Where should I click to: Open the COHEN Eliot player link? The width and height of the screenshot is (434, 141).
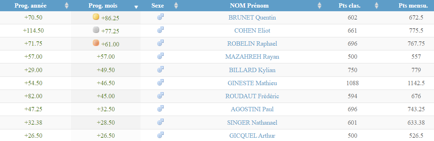(252, 30)
